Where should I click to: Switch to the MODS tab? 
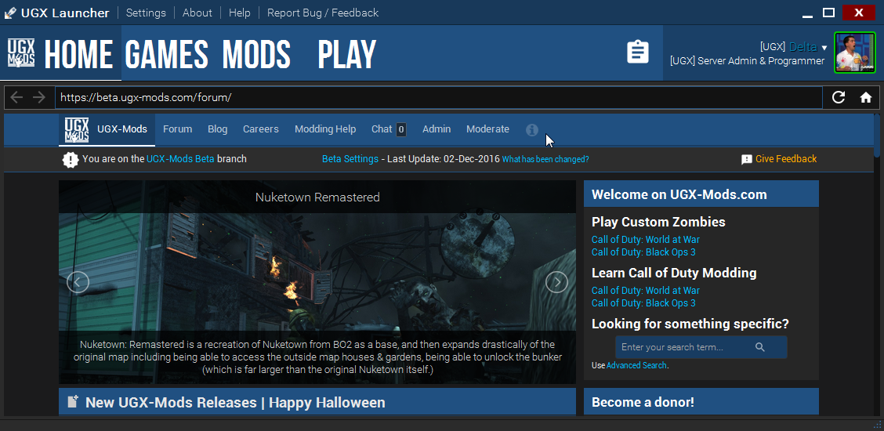coord(256,55)
